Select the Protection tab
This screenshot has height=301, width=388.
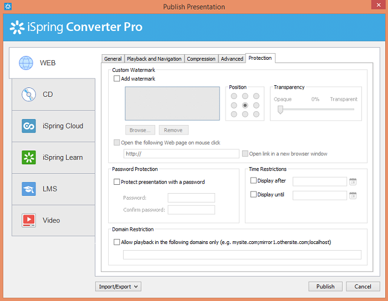pyautogui.click(x=260, y=58)
